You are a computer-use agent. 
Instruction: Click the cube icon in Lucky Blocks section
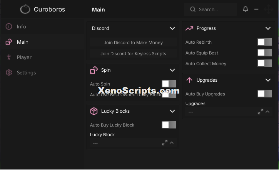click(x=94, y=111)
